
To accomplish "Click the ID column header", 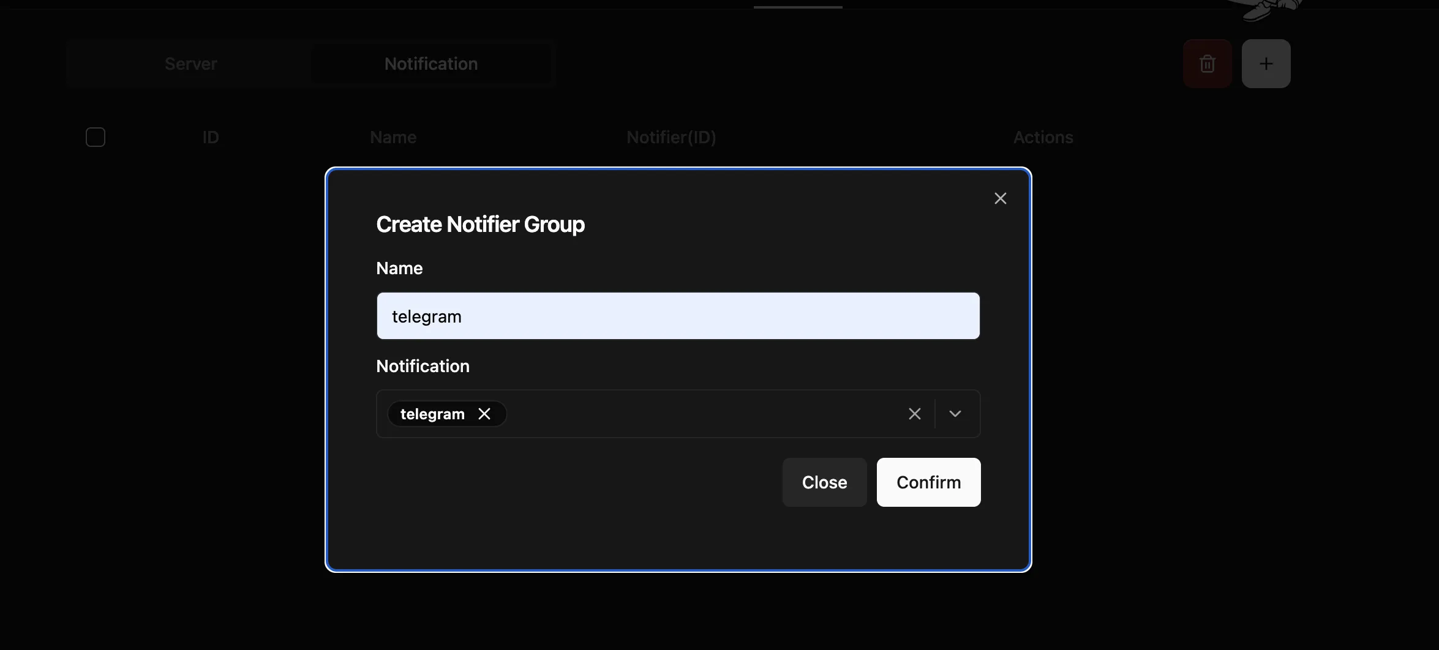I will coord(211,137).
